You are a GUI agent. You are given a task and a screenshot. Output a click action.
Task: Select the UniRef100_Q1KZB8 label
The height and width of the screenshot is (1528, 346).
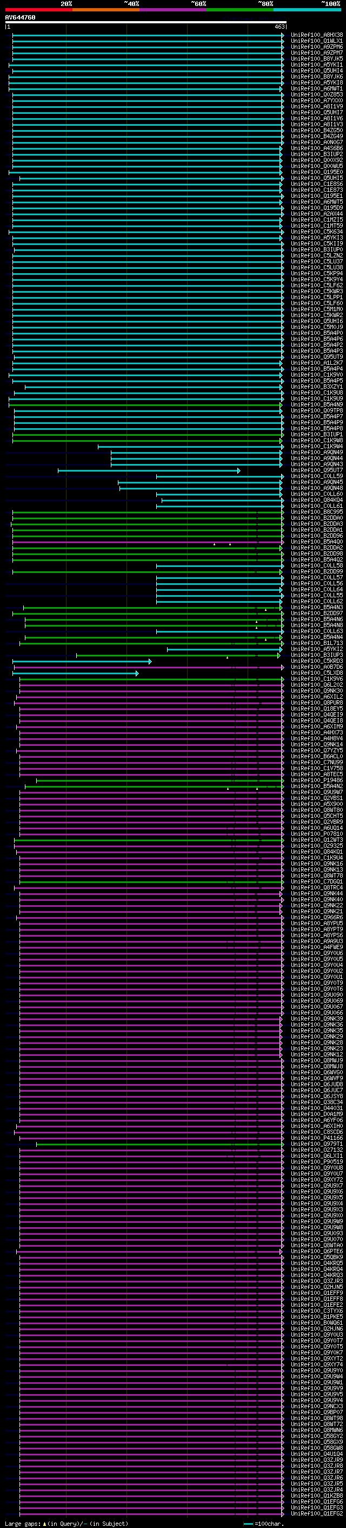click(x=317, y=1496)
